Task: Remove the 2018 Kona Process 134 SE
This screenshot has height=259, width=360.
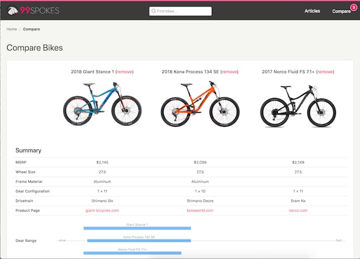Action: pyautogui.click(x=230, y=72)
